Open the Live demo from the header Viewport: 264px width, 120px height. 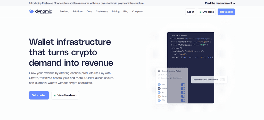click(207, 12)
